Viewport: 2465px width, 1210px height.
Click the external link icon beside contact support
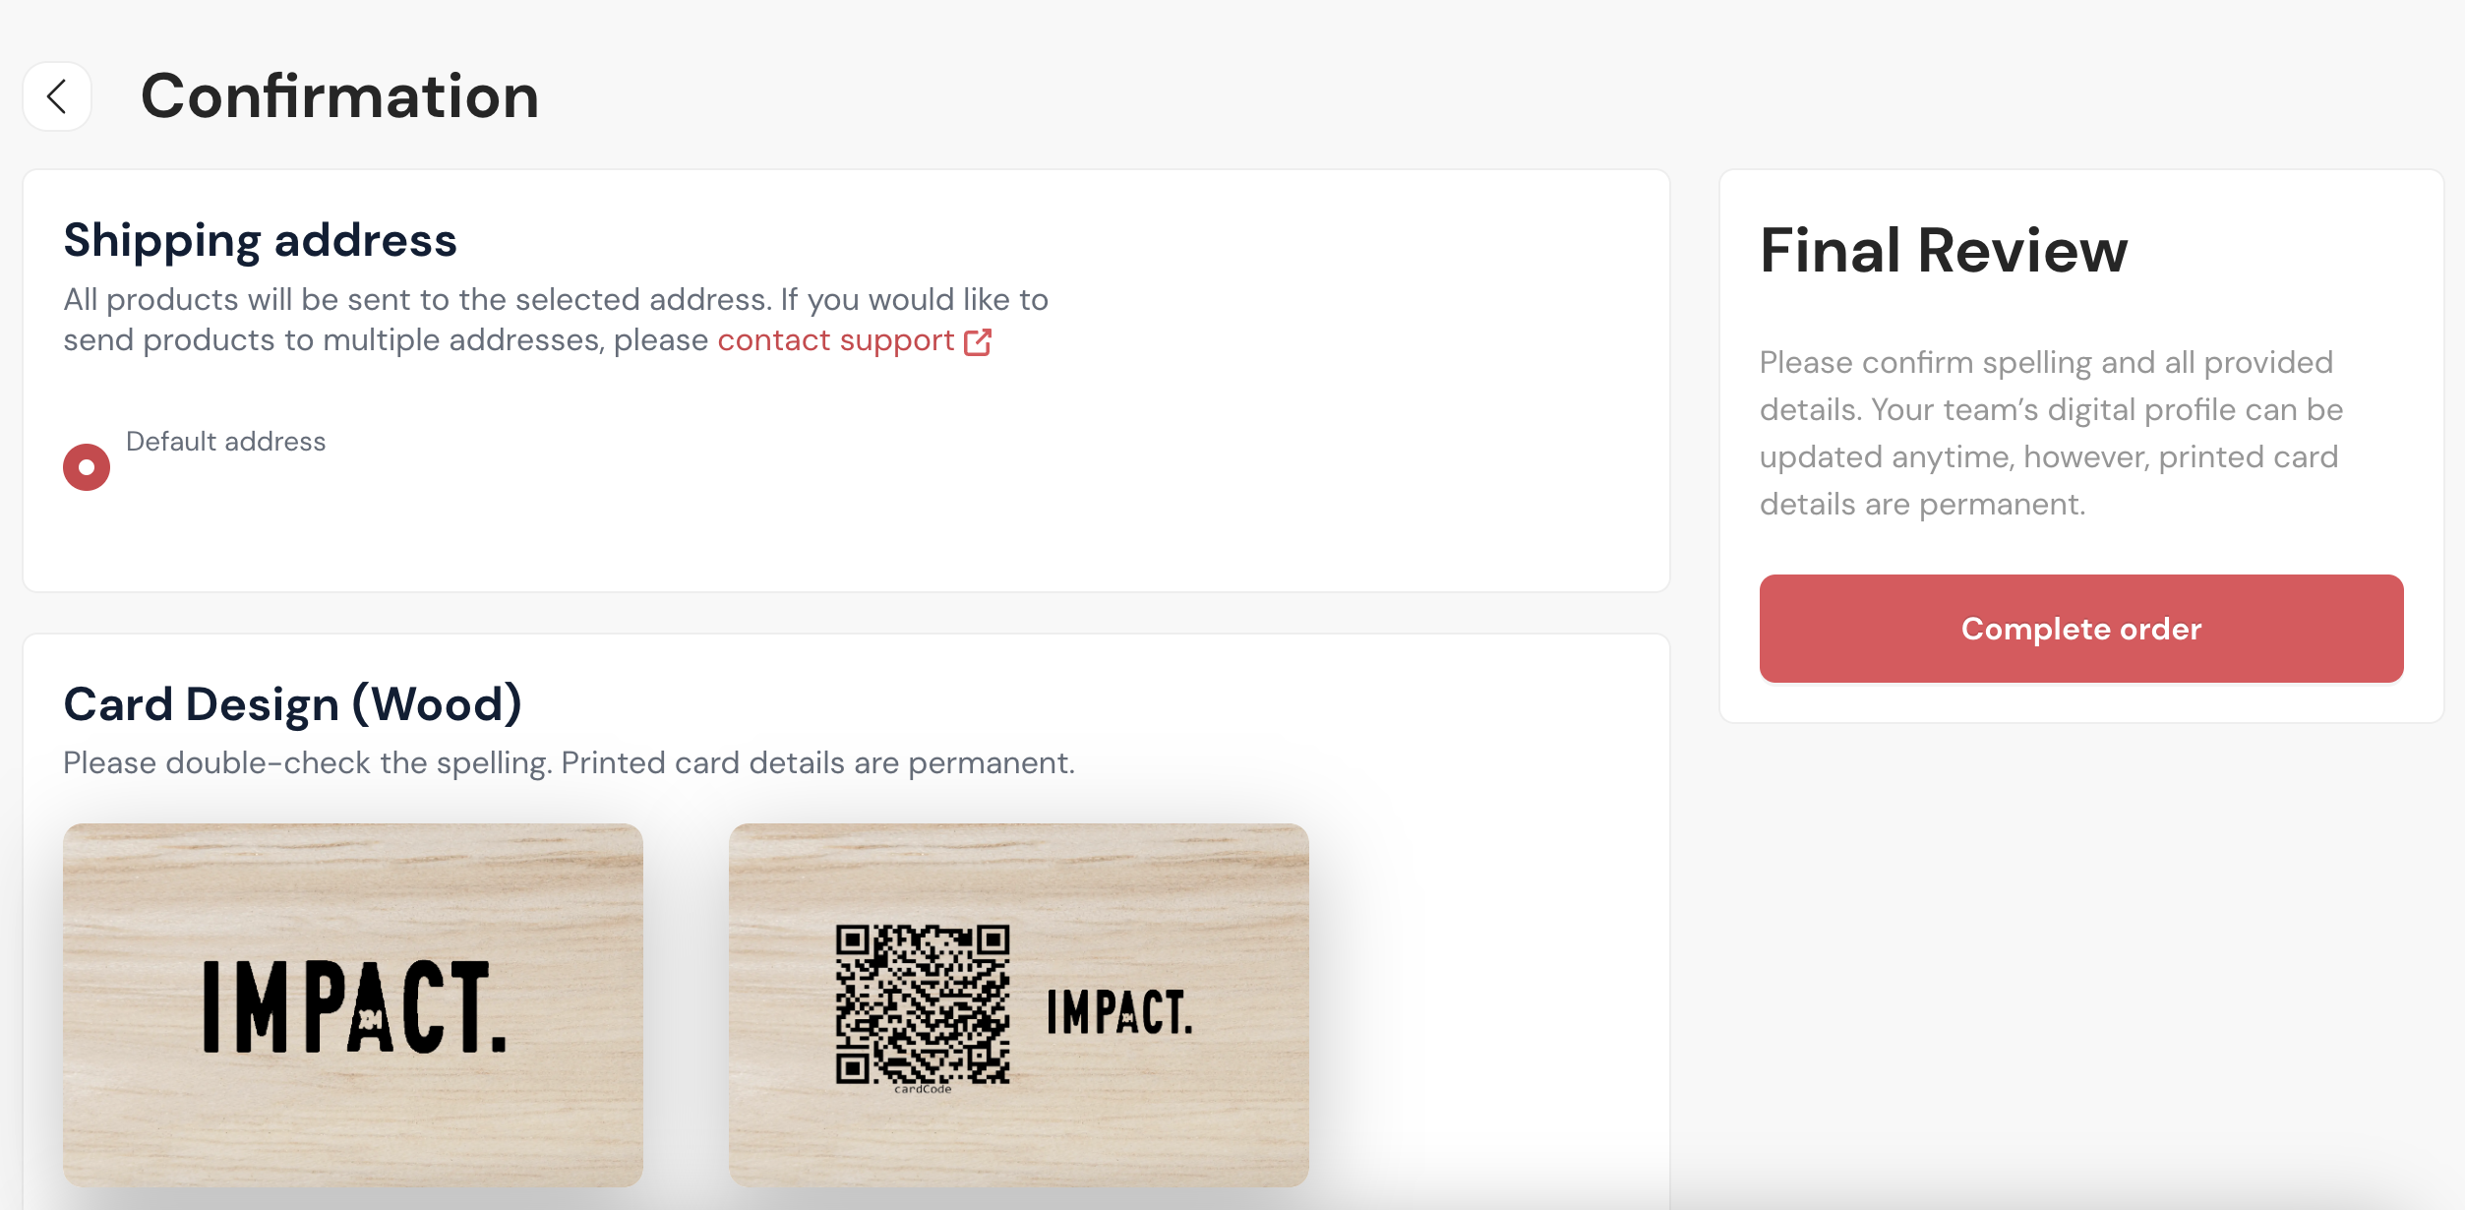(978, 341)
